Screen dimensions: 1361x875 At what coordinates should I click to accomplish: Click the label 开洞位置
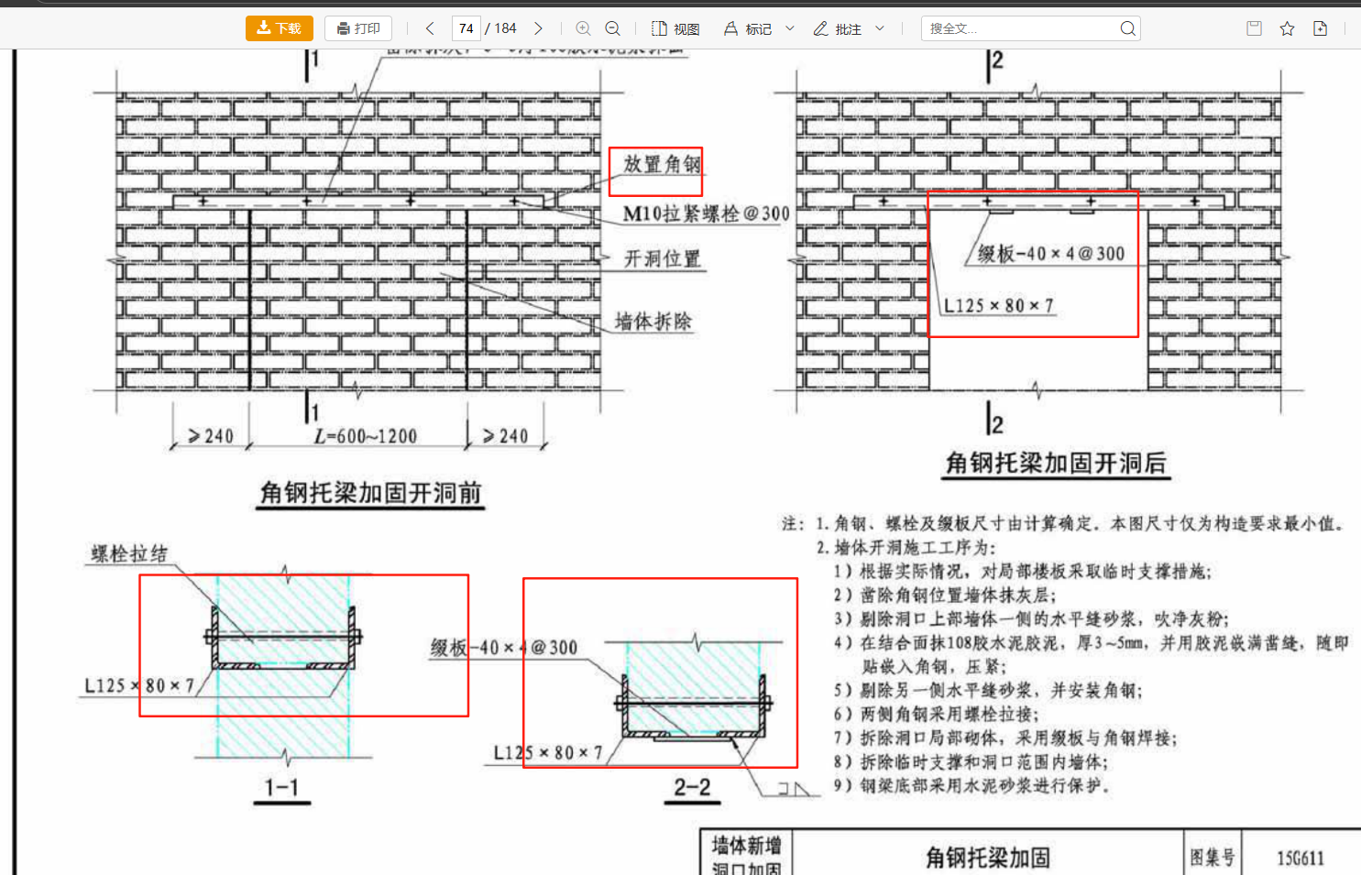pyautogui.click(x=662, y=259)
